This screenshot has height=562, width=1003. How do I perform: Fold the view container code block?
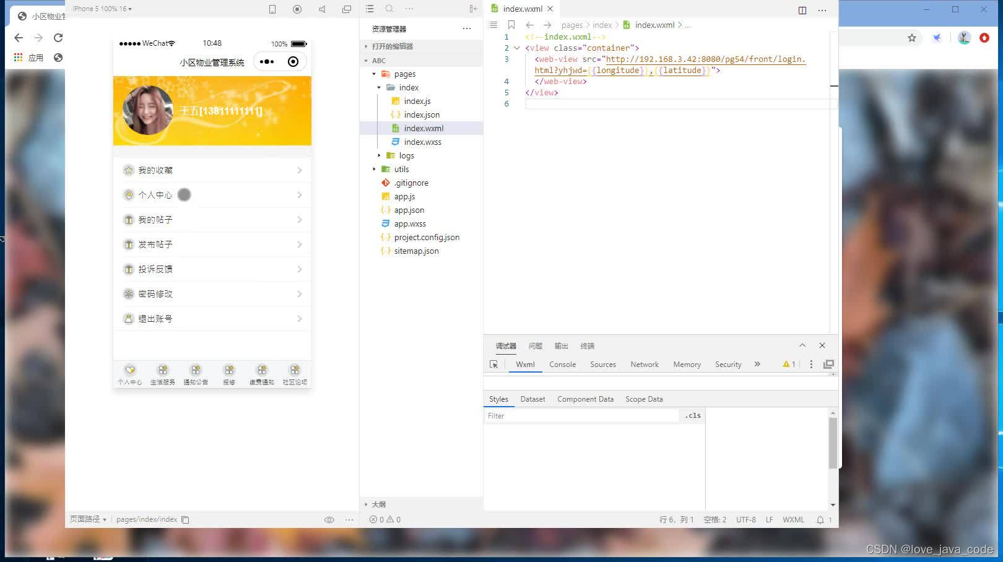[517, 48]
